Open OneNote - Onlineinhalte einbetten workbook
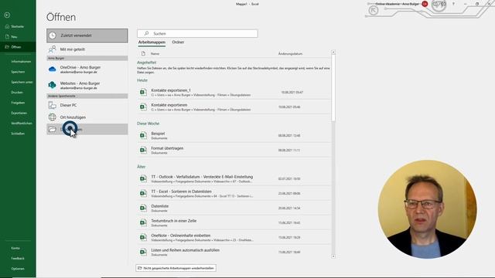 [234, 237]
